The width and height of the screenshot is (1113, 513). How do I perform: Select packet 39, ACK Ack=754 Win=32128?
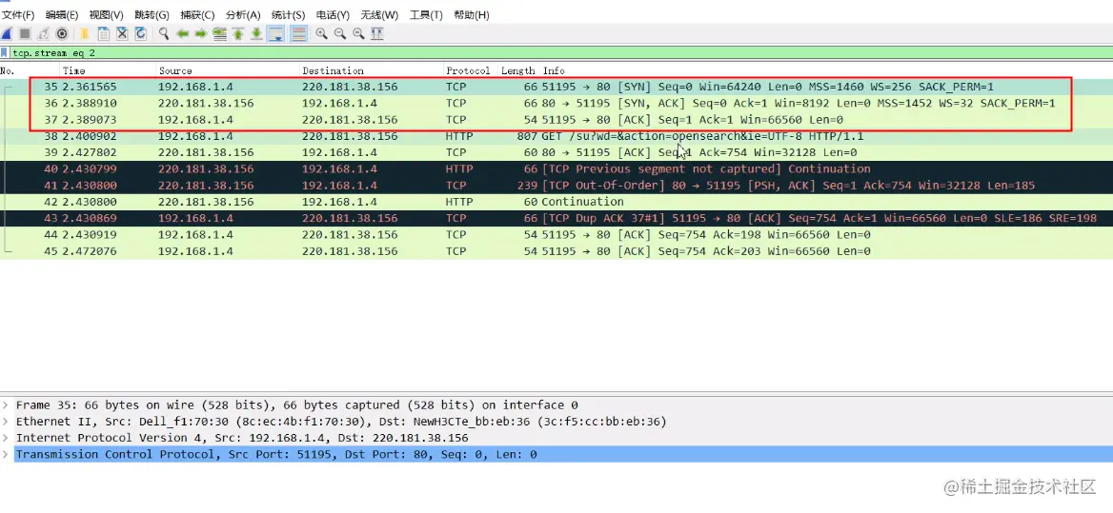coord(556,152)
